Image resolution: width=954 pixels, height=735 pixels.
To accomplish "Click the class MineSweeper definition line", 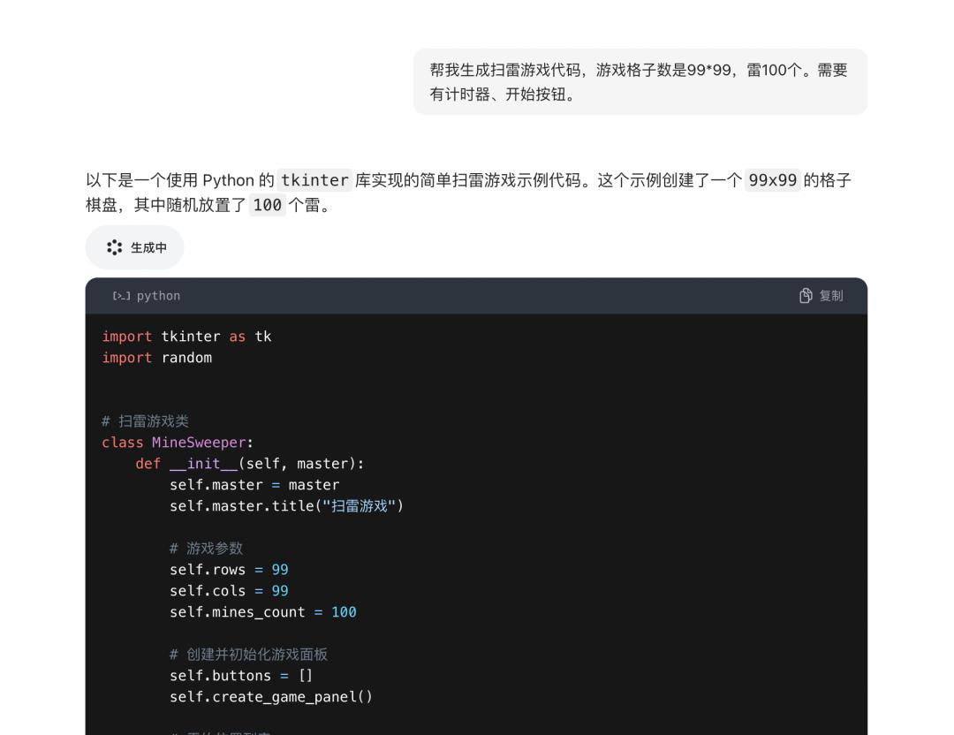I will click(x=177, y=443).
